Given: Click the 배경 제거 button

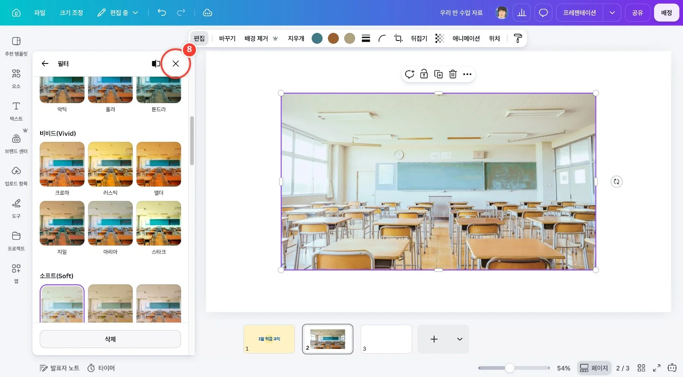Looking at the screenshot, I should pos(261,38).
